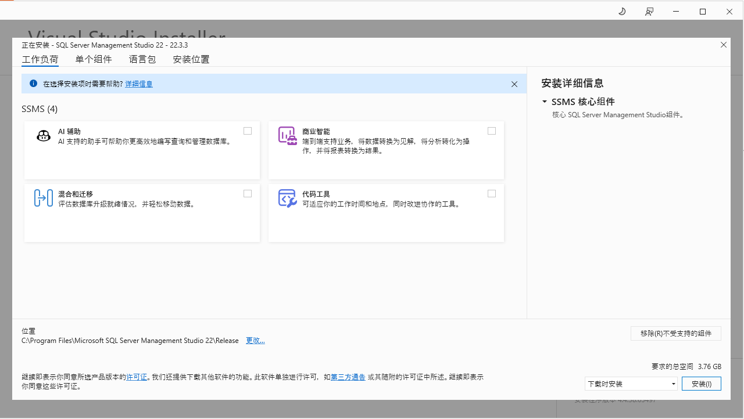The image size is (744, 419).
Task: Close the SSMS installation dialog
Action: click(x=724, y=45)
